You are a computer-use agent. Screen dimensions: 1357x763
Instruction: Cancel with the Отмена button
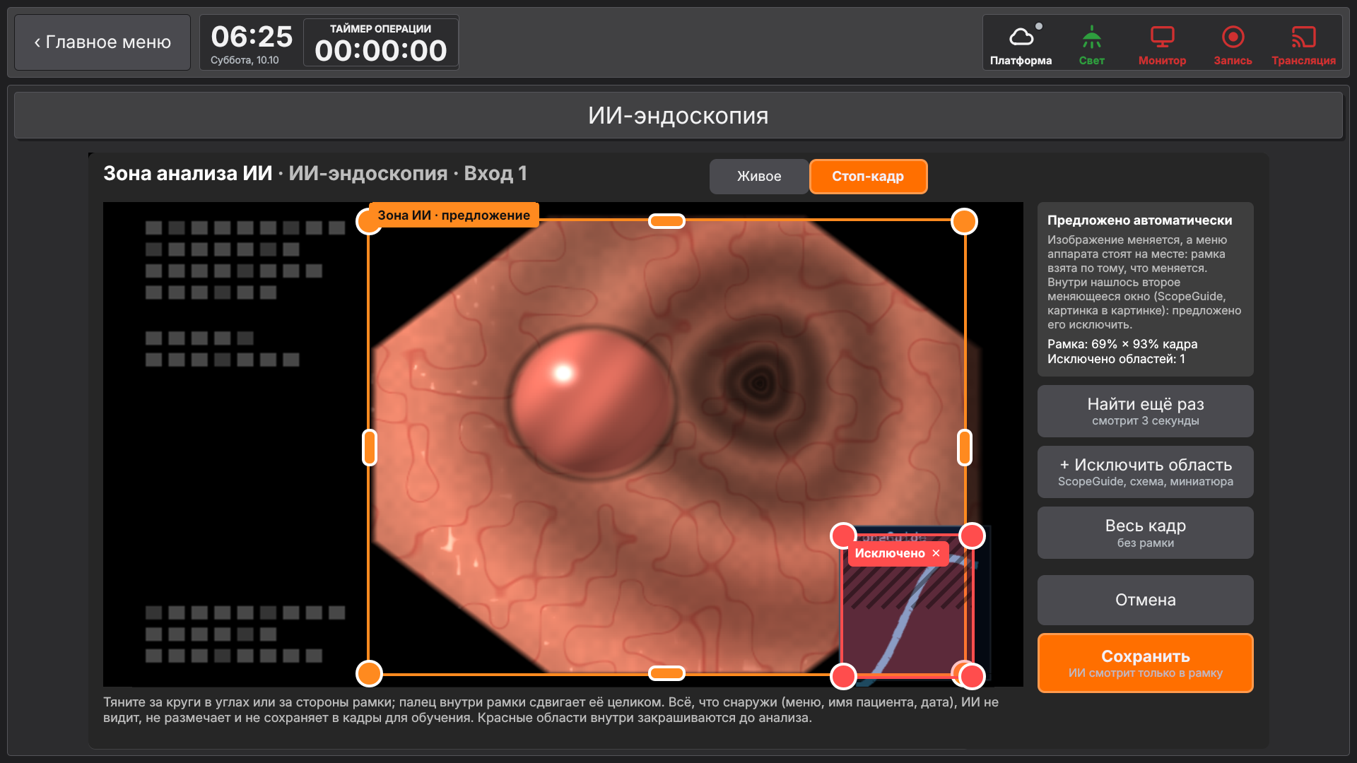(1145, 600)
